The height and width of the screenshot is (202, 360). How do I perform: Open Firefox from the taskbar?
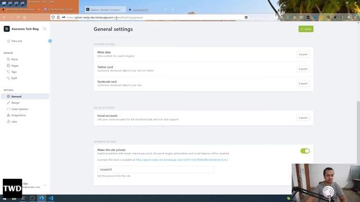point(42,198)
